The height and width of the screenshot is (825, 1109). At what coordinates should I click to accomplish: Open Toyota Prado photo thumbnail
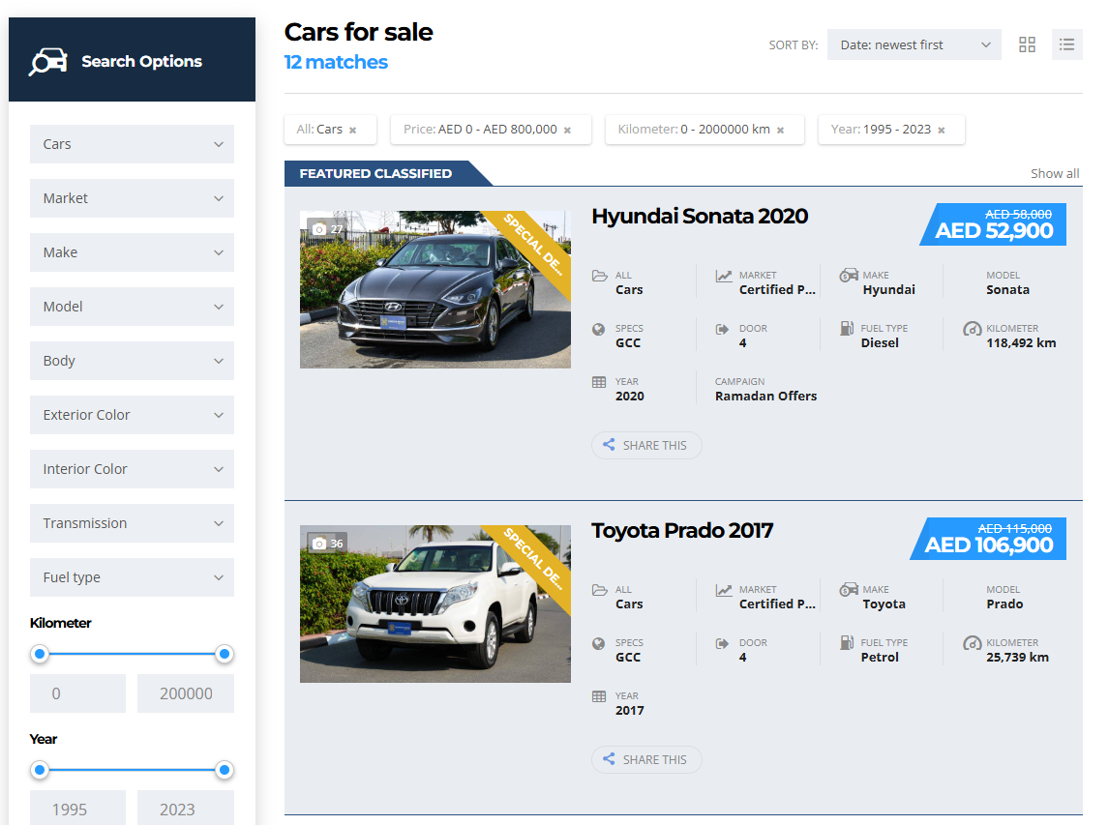point(435,604)
